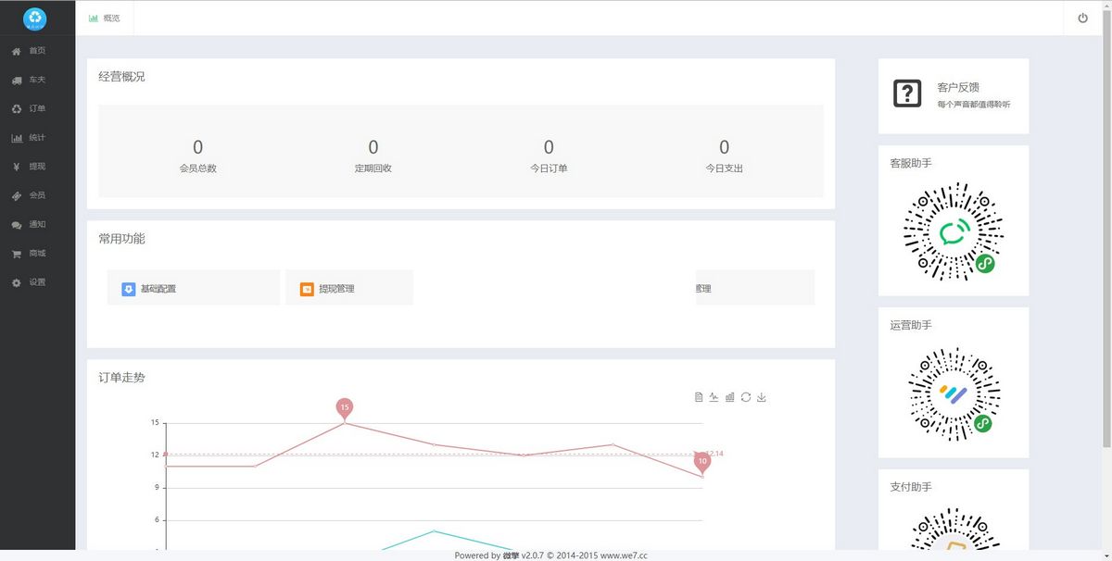Image resolution: width=1112 pixels, height=561 pixels.
Task: Click the 支付助手 QR code
Action: pyautogui.click(x=954, y=529)
